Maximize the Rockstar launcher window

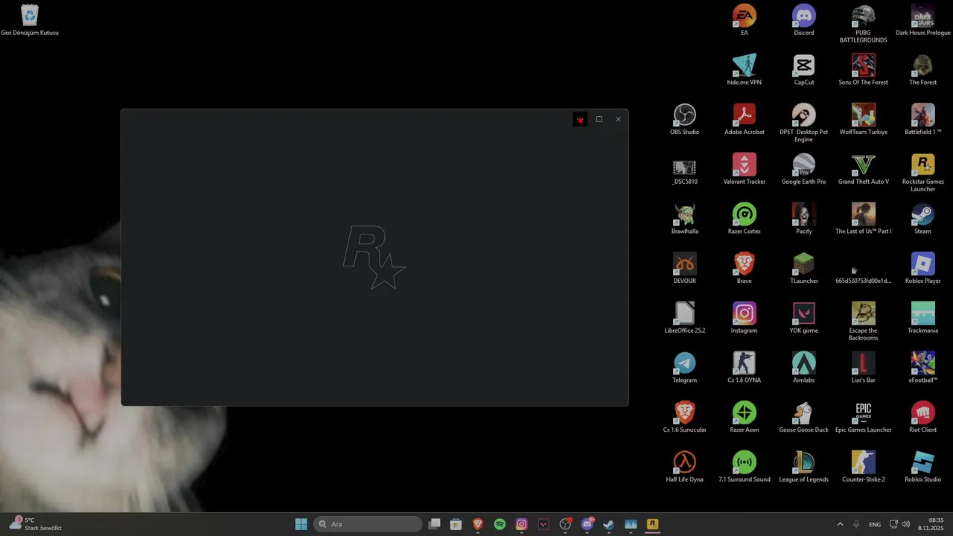click(x=599, y=119)
